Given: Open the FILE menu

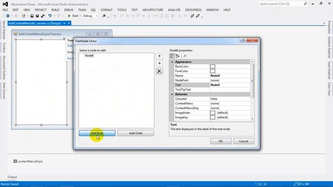Looking at the screenshot, I should click(x=5, y=10).
